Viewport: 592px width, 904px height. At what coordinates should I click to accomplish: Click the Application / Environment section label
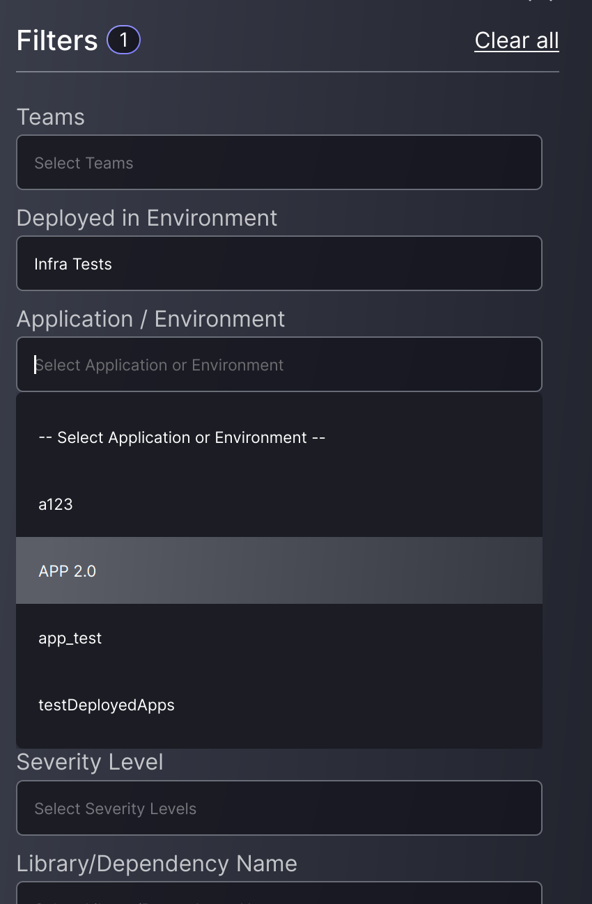tap(150, 318)
